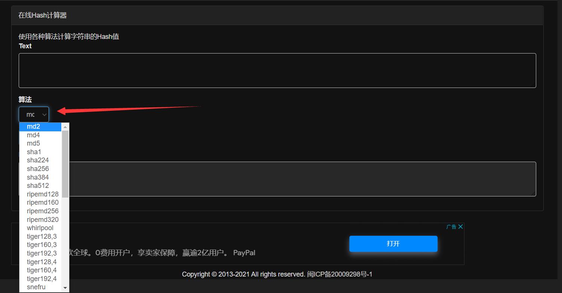This screenshot has width=562, height=293.
Task: Click dropdown list scroll up arrow
Action: pos(65,127)
